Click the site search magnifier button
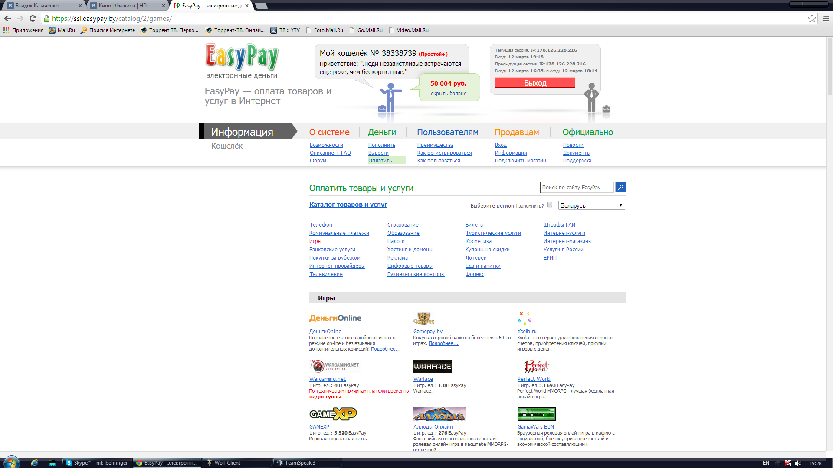Image resolution: width=833 pixels, height=468 pixels. tap(621, 187)
